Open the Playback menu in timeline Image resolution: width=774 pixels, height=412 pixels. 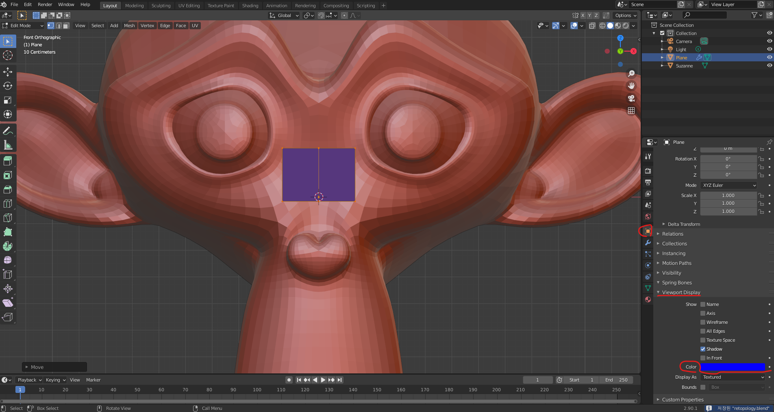point(30,380)
